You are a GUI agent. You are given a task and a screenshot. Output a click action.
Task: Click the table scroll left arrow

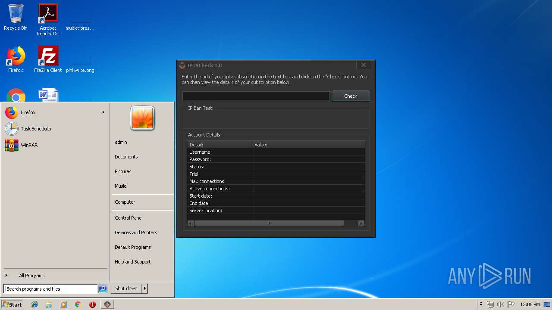coord(190,223)
